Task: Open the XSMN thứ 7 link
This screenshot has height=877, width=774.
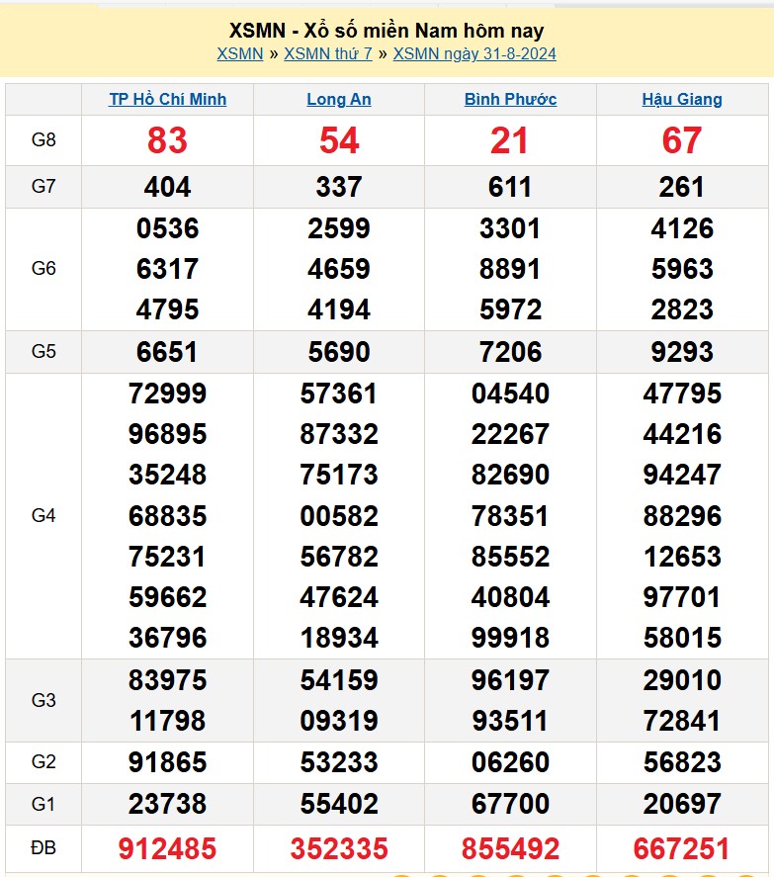Action: pyautogui.click(x=328, y=54)
